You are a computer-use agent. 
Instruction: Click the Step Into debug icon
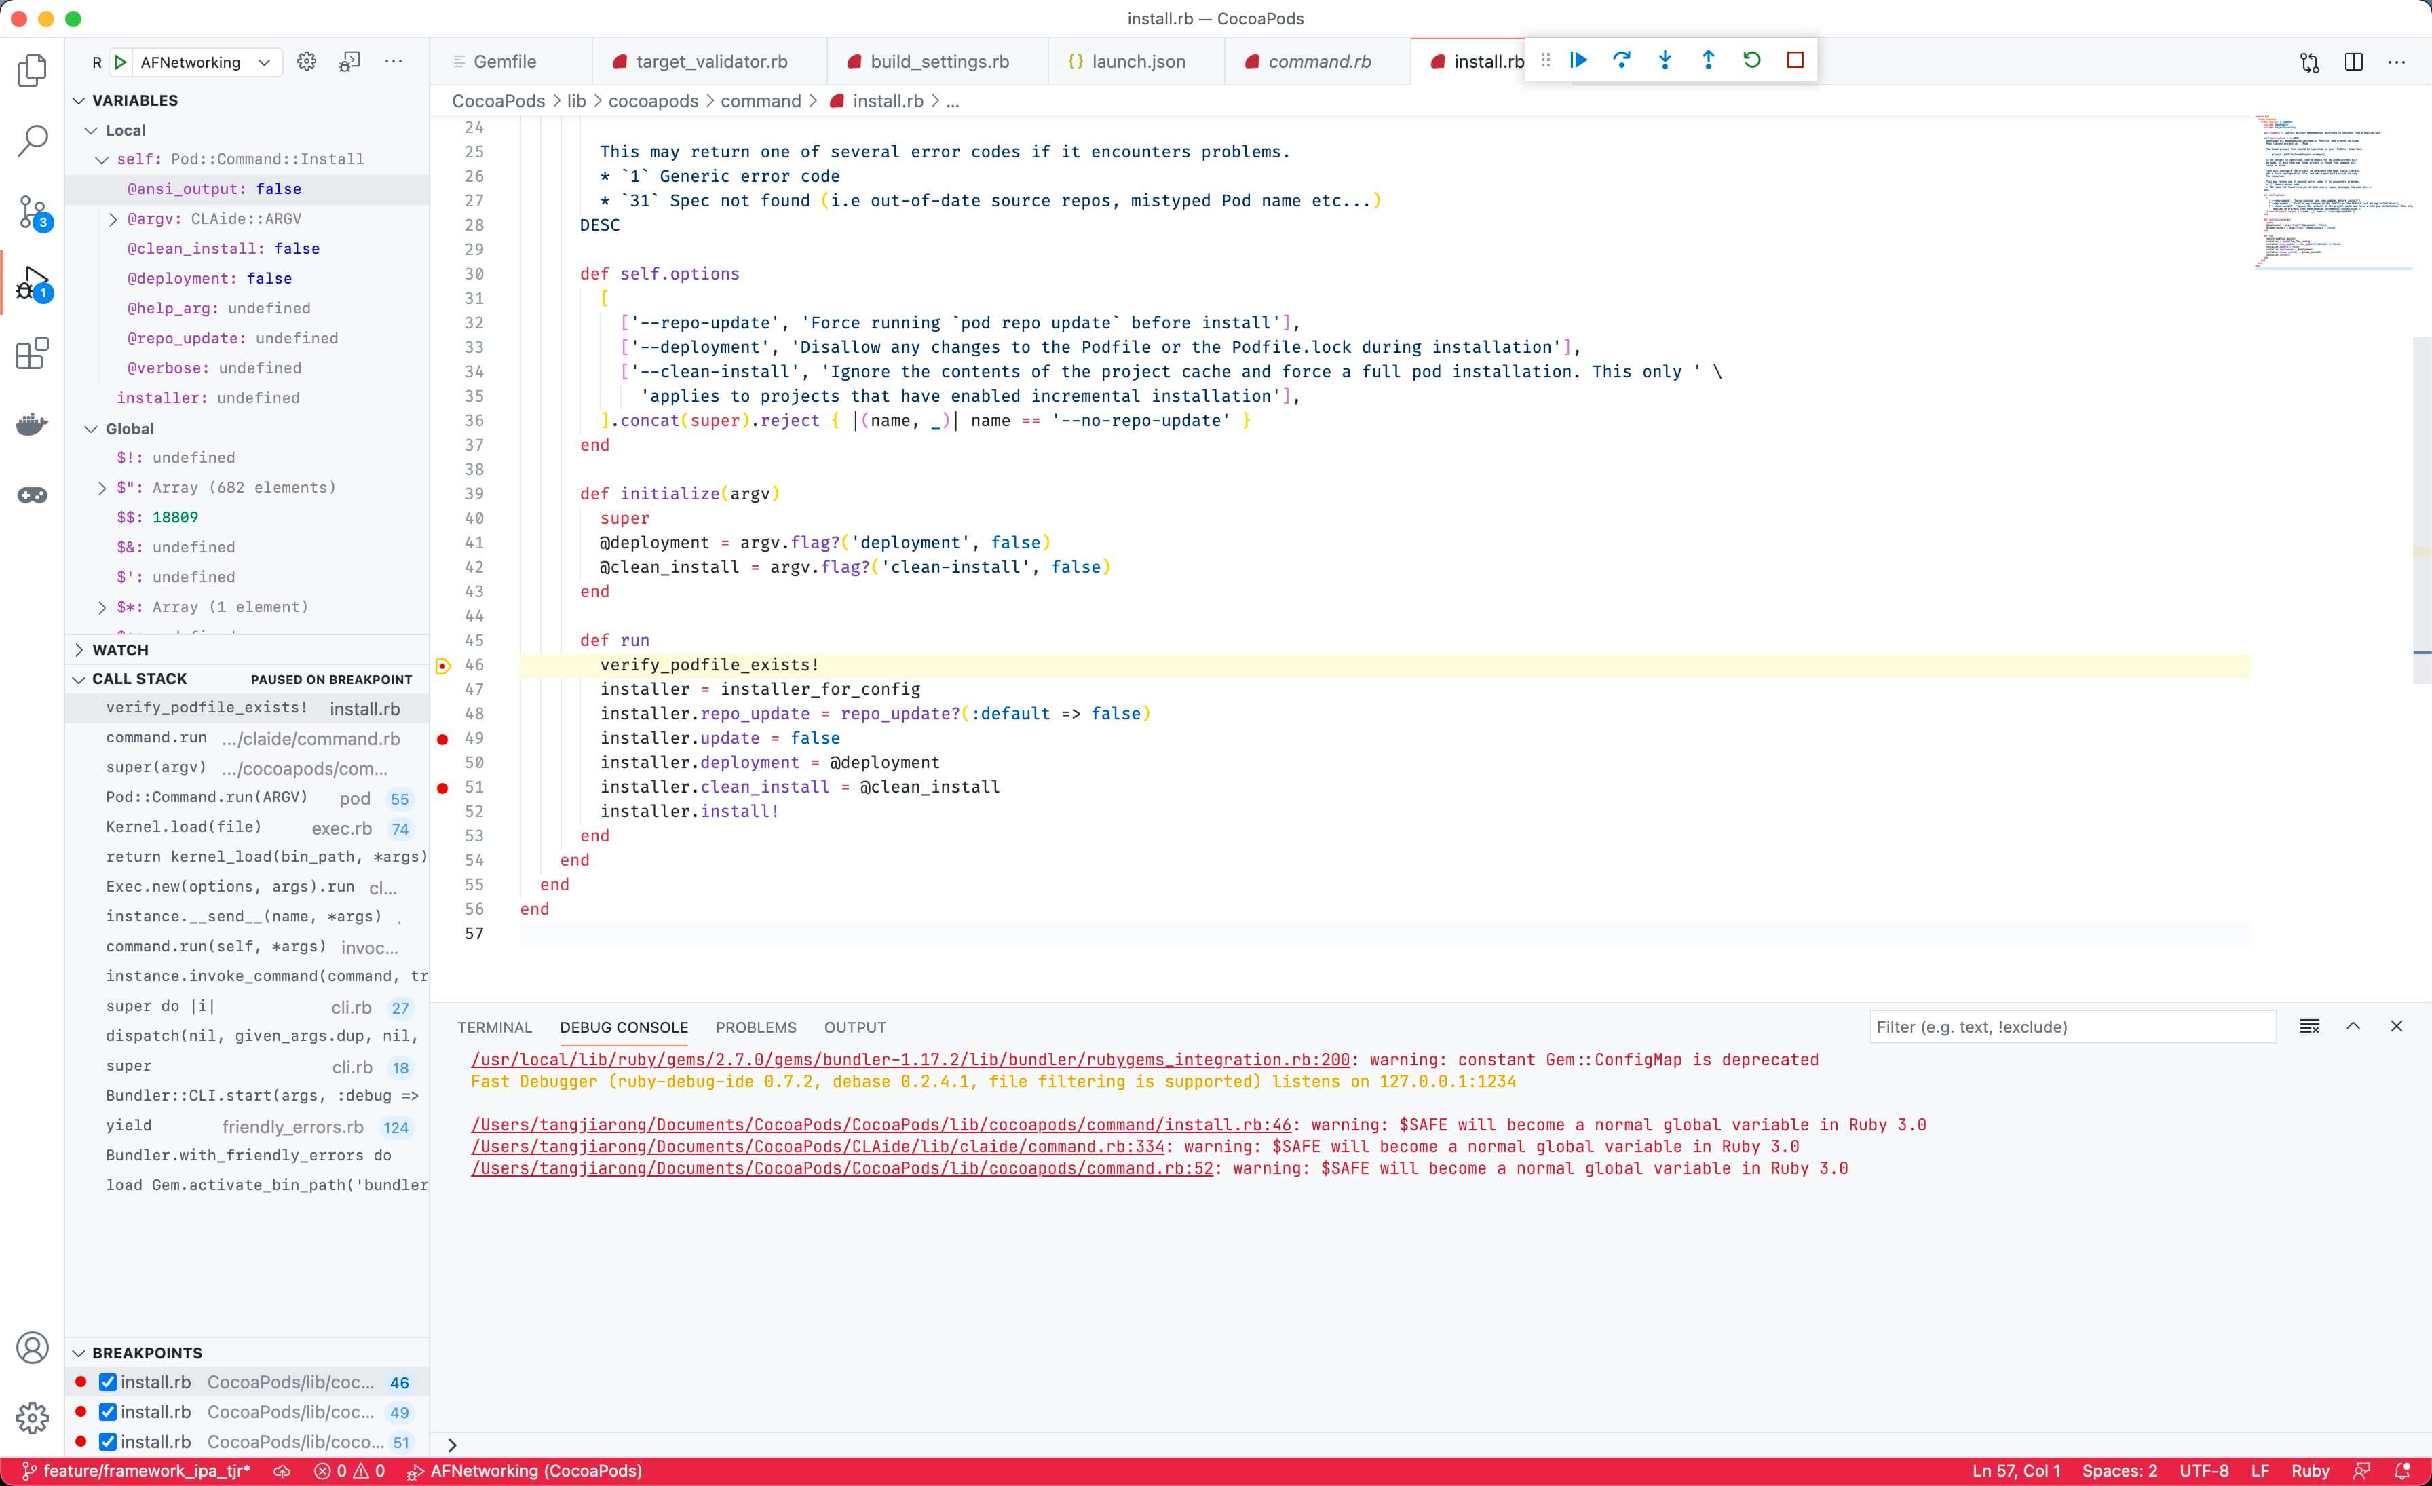1665,60
